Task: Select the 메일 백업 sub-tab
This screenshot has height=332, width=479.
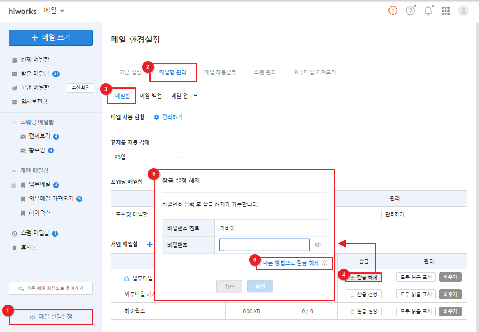Action: [151, 96]
